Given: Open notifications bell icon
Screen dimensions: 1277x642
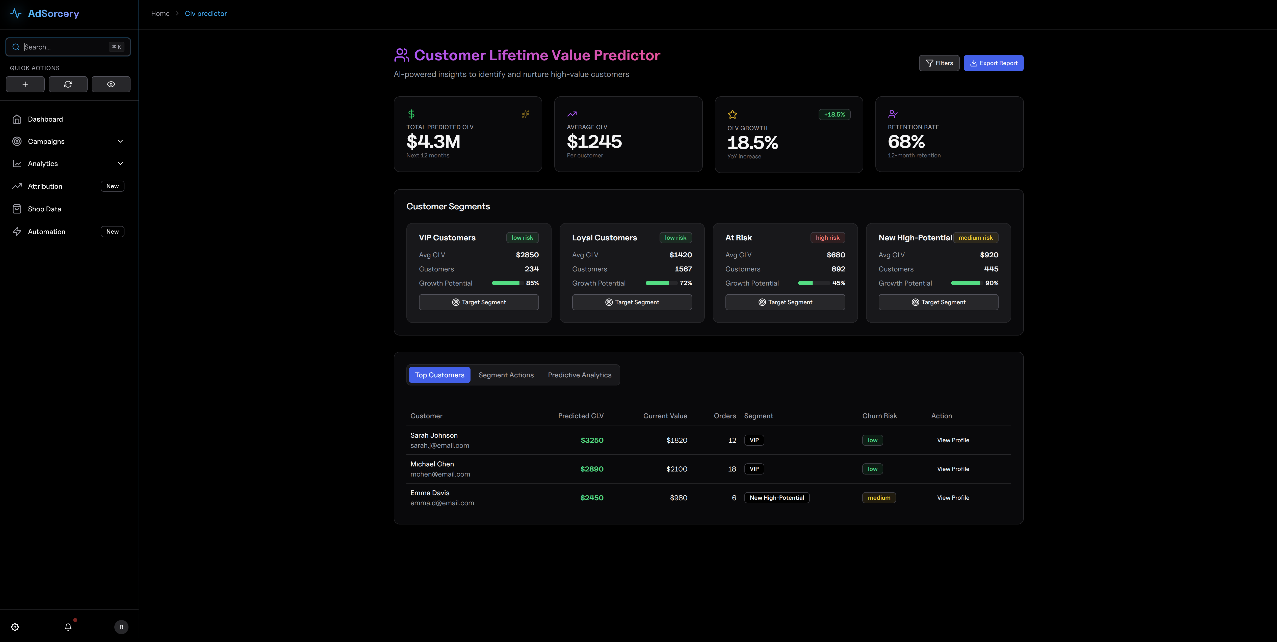Looking at the screenshot, I should (x=68, y=627).
